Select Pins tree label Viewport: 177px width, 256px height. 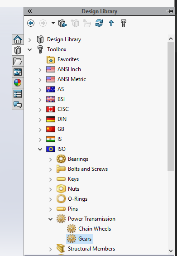(73, 209)
